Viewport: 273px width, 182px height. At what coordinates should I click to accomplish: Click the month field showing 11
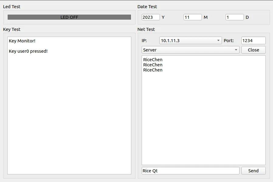click(x=192, y=17)
